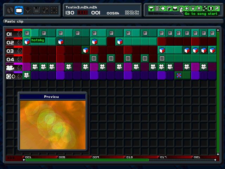
Task: Select track 02 label
Action: (10, 42)
